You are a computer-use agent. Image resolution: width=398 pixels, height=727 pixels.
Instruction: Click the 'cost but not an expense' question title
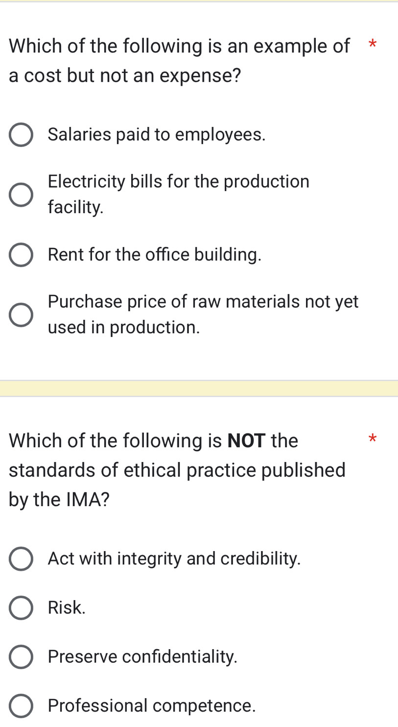click(x=179, y=61)
